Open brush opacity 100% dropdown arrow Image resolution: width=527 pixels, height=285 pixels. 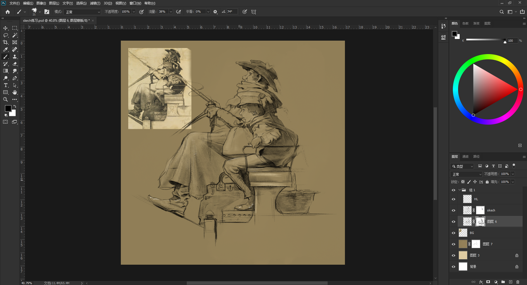(x=134, y=12)
